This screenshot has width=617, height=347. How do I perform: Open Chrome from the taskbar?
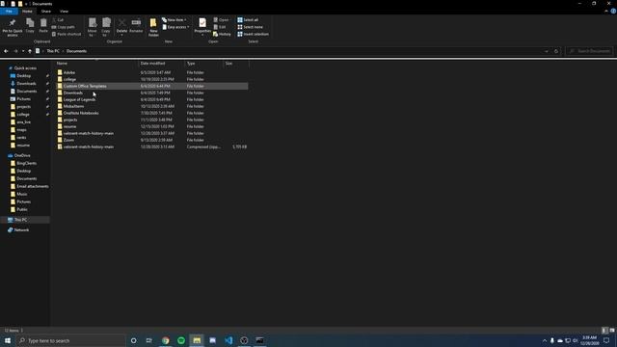pyautogui.click(x=165, y=340)
